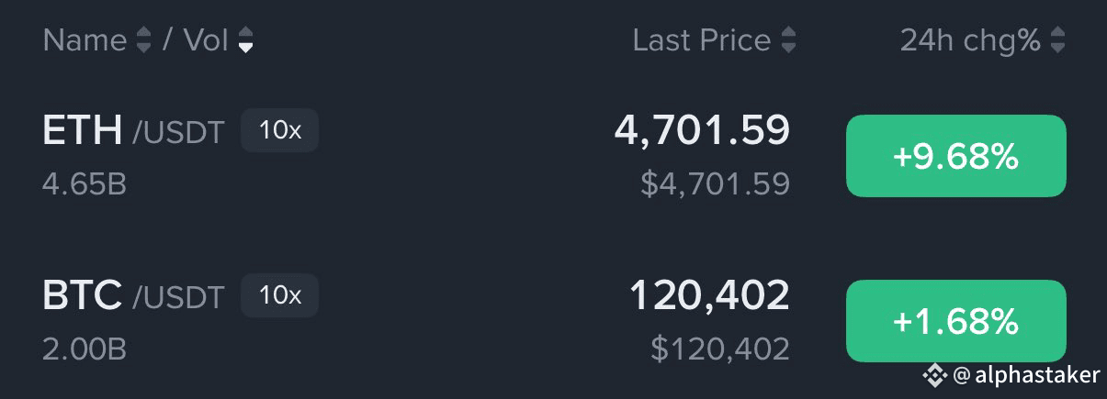The width and height of the screenshot is (1107, 399).
Task: Click the green +1.68% change button
Action: (x=955, y=321)
